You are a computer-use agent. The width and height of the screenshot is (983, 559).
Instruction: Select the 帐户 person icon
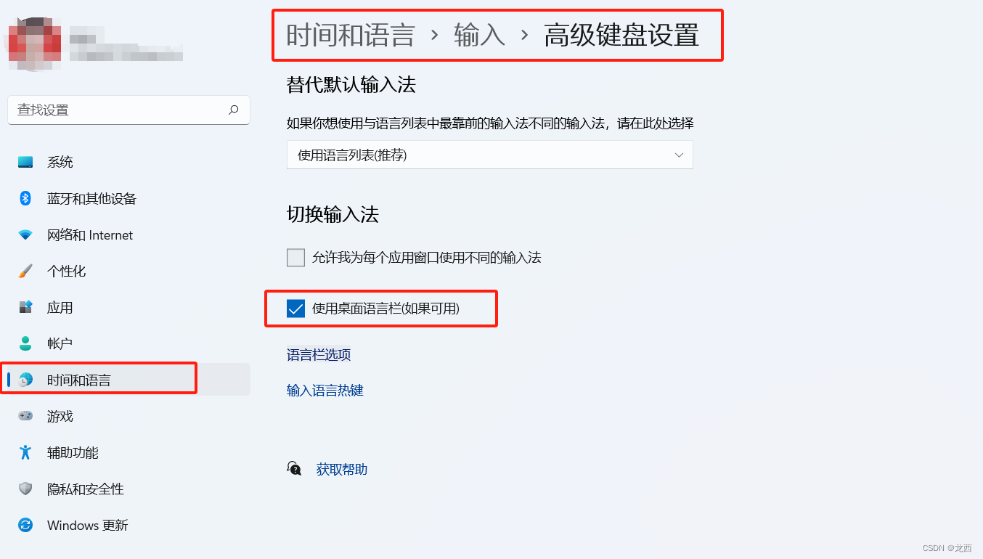25,343
